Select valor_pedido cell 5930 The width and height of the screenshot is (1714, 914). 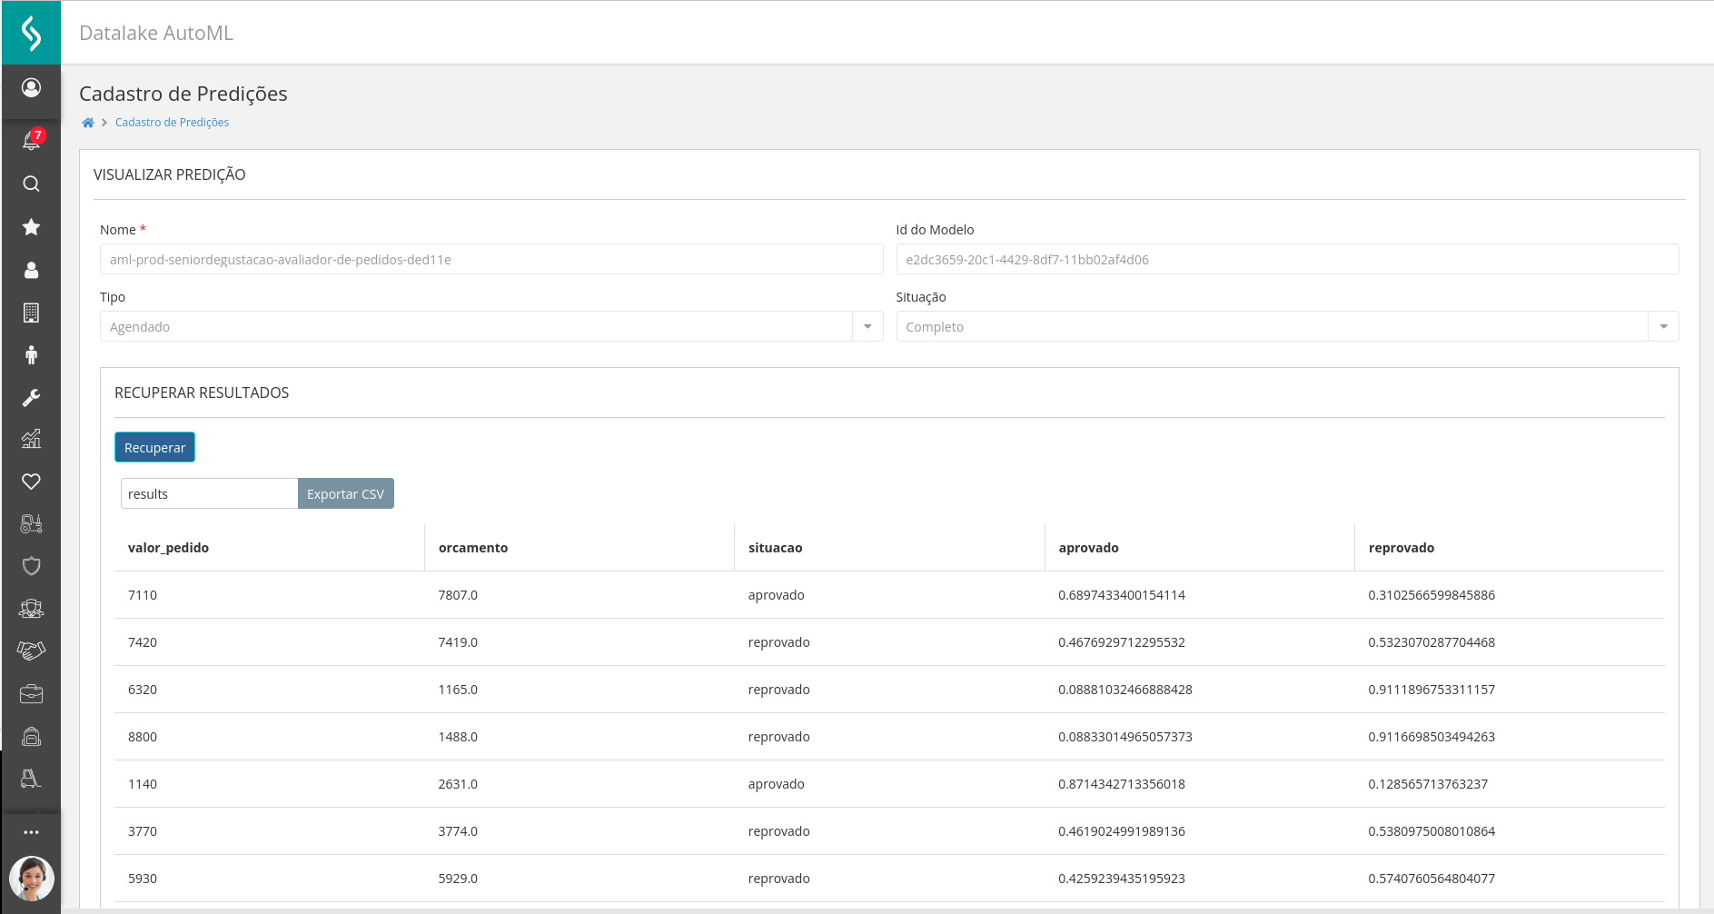(x=143, y=879)
